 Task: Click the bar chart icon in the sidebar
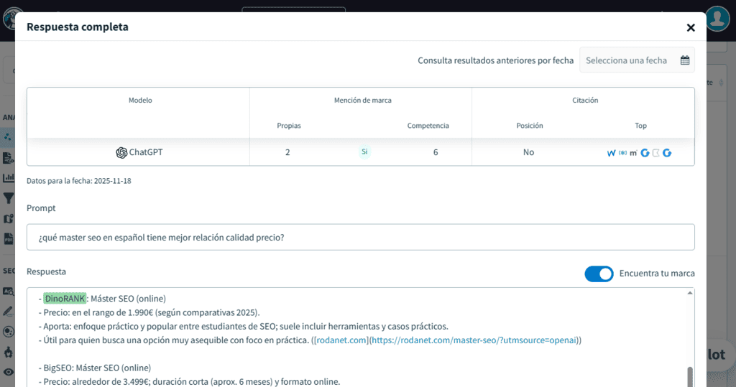coord(9,178)
